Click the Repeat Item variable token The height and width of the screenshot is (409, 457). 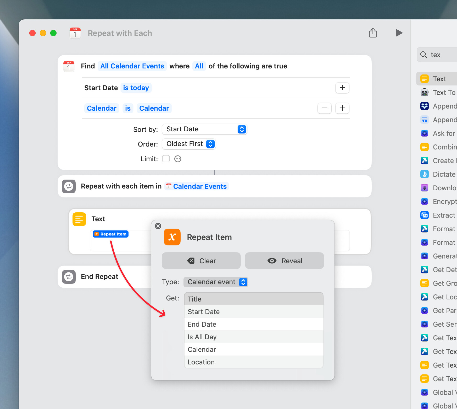tap(111, 234)
